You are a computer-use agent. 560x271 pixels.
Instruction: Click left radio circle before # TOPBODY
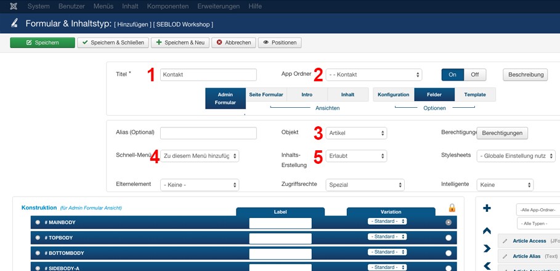click(x=38, y=238)
